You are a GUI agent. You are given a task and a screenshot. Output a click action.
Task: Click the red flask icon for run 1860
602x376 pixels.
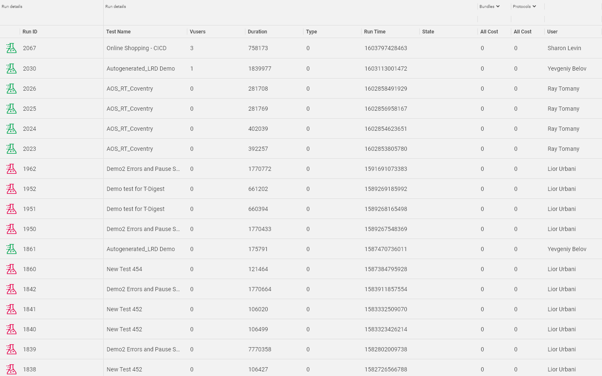click(11, 269)
